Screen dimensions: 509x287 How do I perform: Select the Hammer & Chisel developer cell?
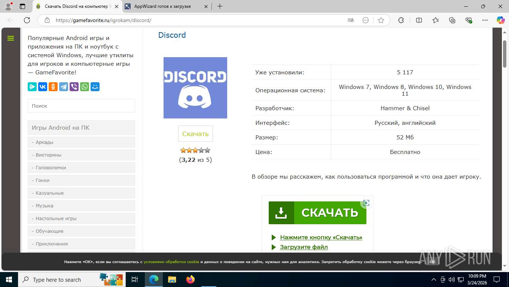(x=405, y=108)
